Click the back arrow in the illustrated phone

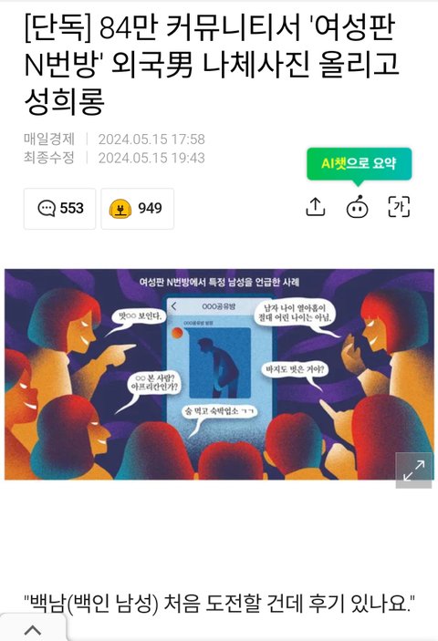[x=174, y=306]
